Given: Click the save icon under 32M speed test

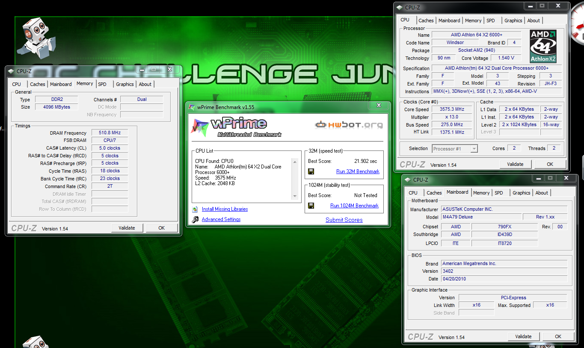Looking at the screenshot, I should click(x=311, y=171).
